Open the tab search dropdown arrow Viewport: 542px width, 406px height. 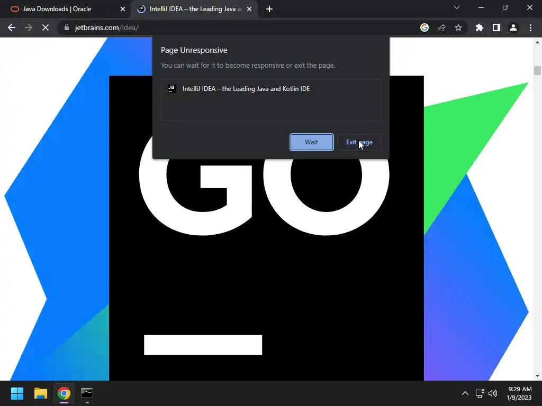point(457,7)
